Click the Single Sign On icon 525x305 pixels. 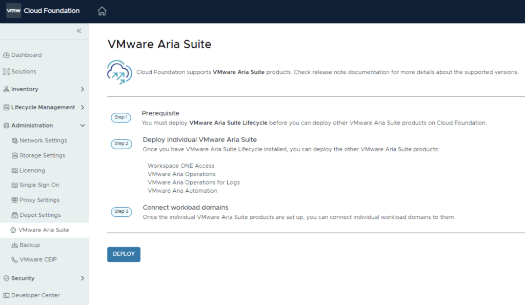coord(15,185)
